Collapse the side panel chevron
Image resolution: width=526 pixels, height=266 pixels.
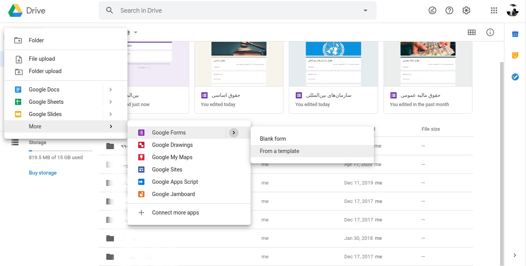(515, 255)
